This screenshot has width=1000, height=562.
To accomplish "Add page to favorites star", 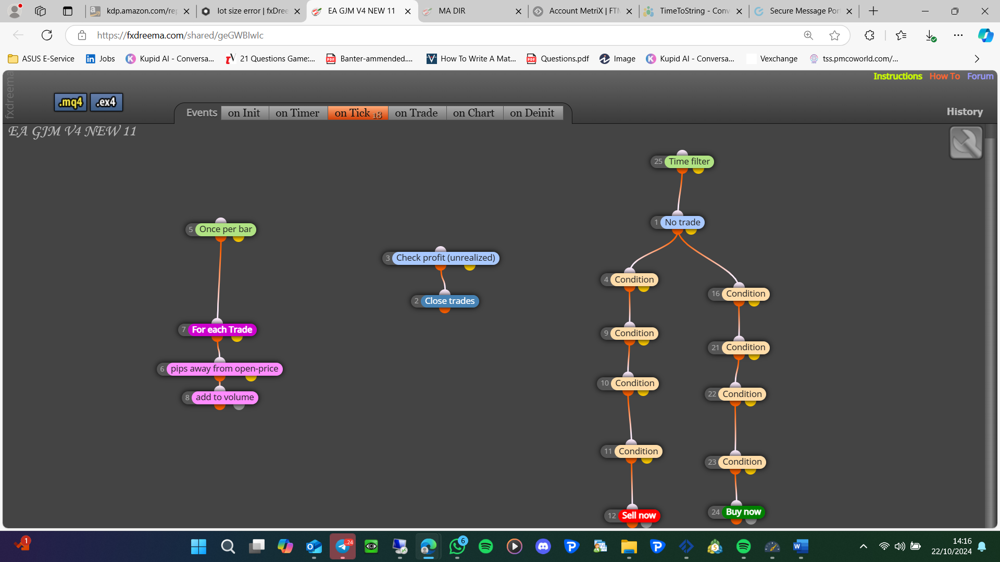I will point(834,35).
